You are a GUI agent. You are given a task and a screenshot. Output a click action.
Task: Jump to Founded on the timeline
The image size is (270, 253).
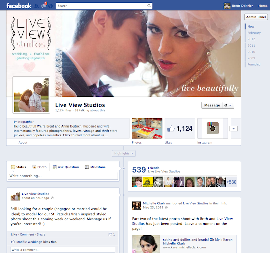tap(254, 64)
